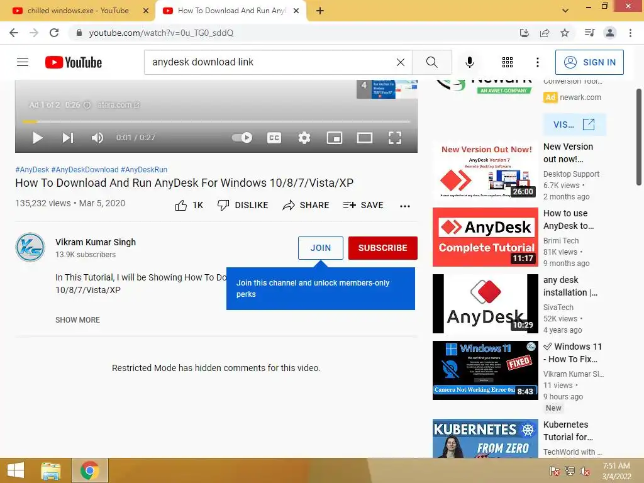Image resolution: width=644 pixels, height=483 pixels.
Task: Mute the video volume
Action: click(97, 138)
